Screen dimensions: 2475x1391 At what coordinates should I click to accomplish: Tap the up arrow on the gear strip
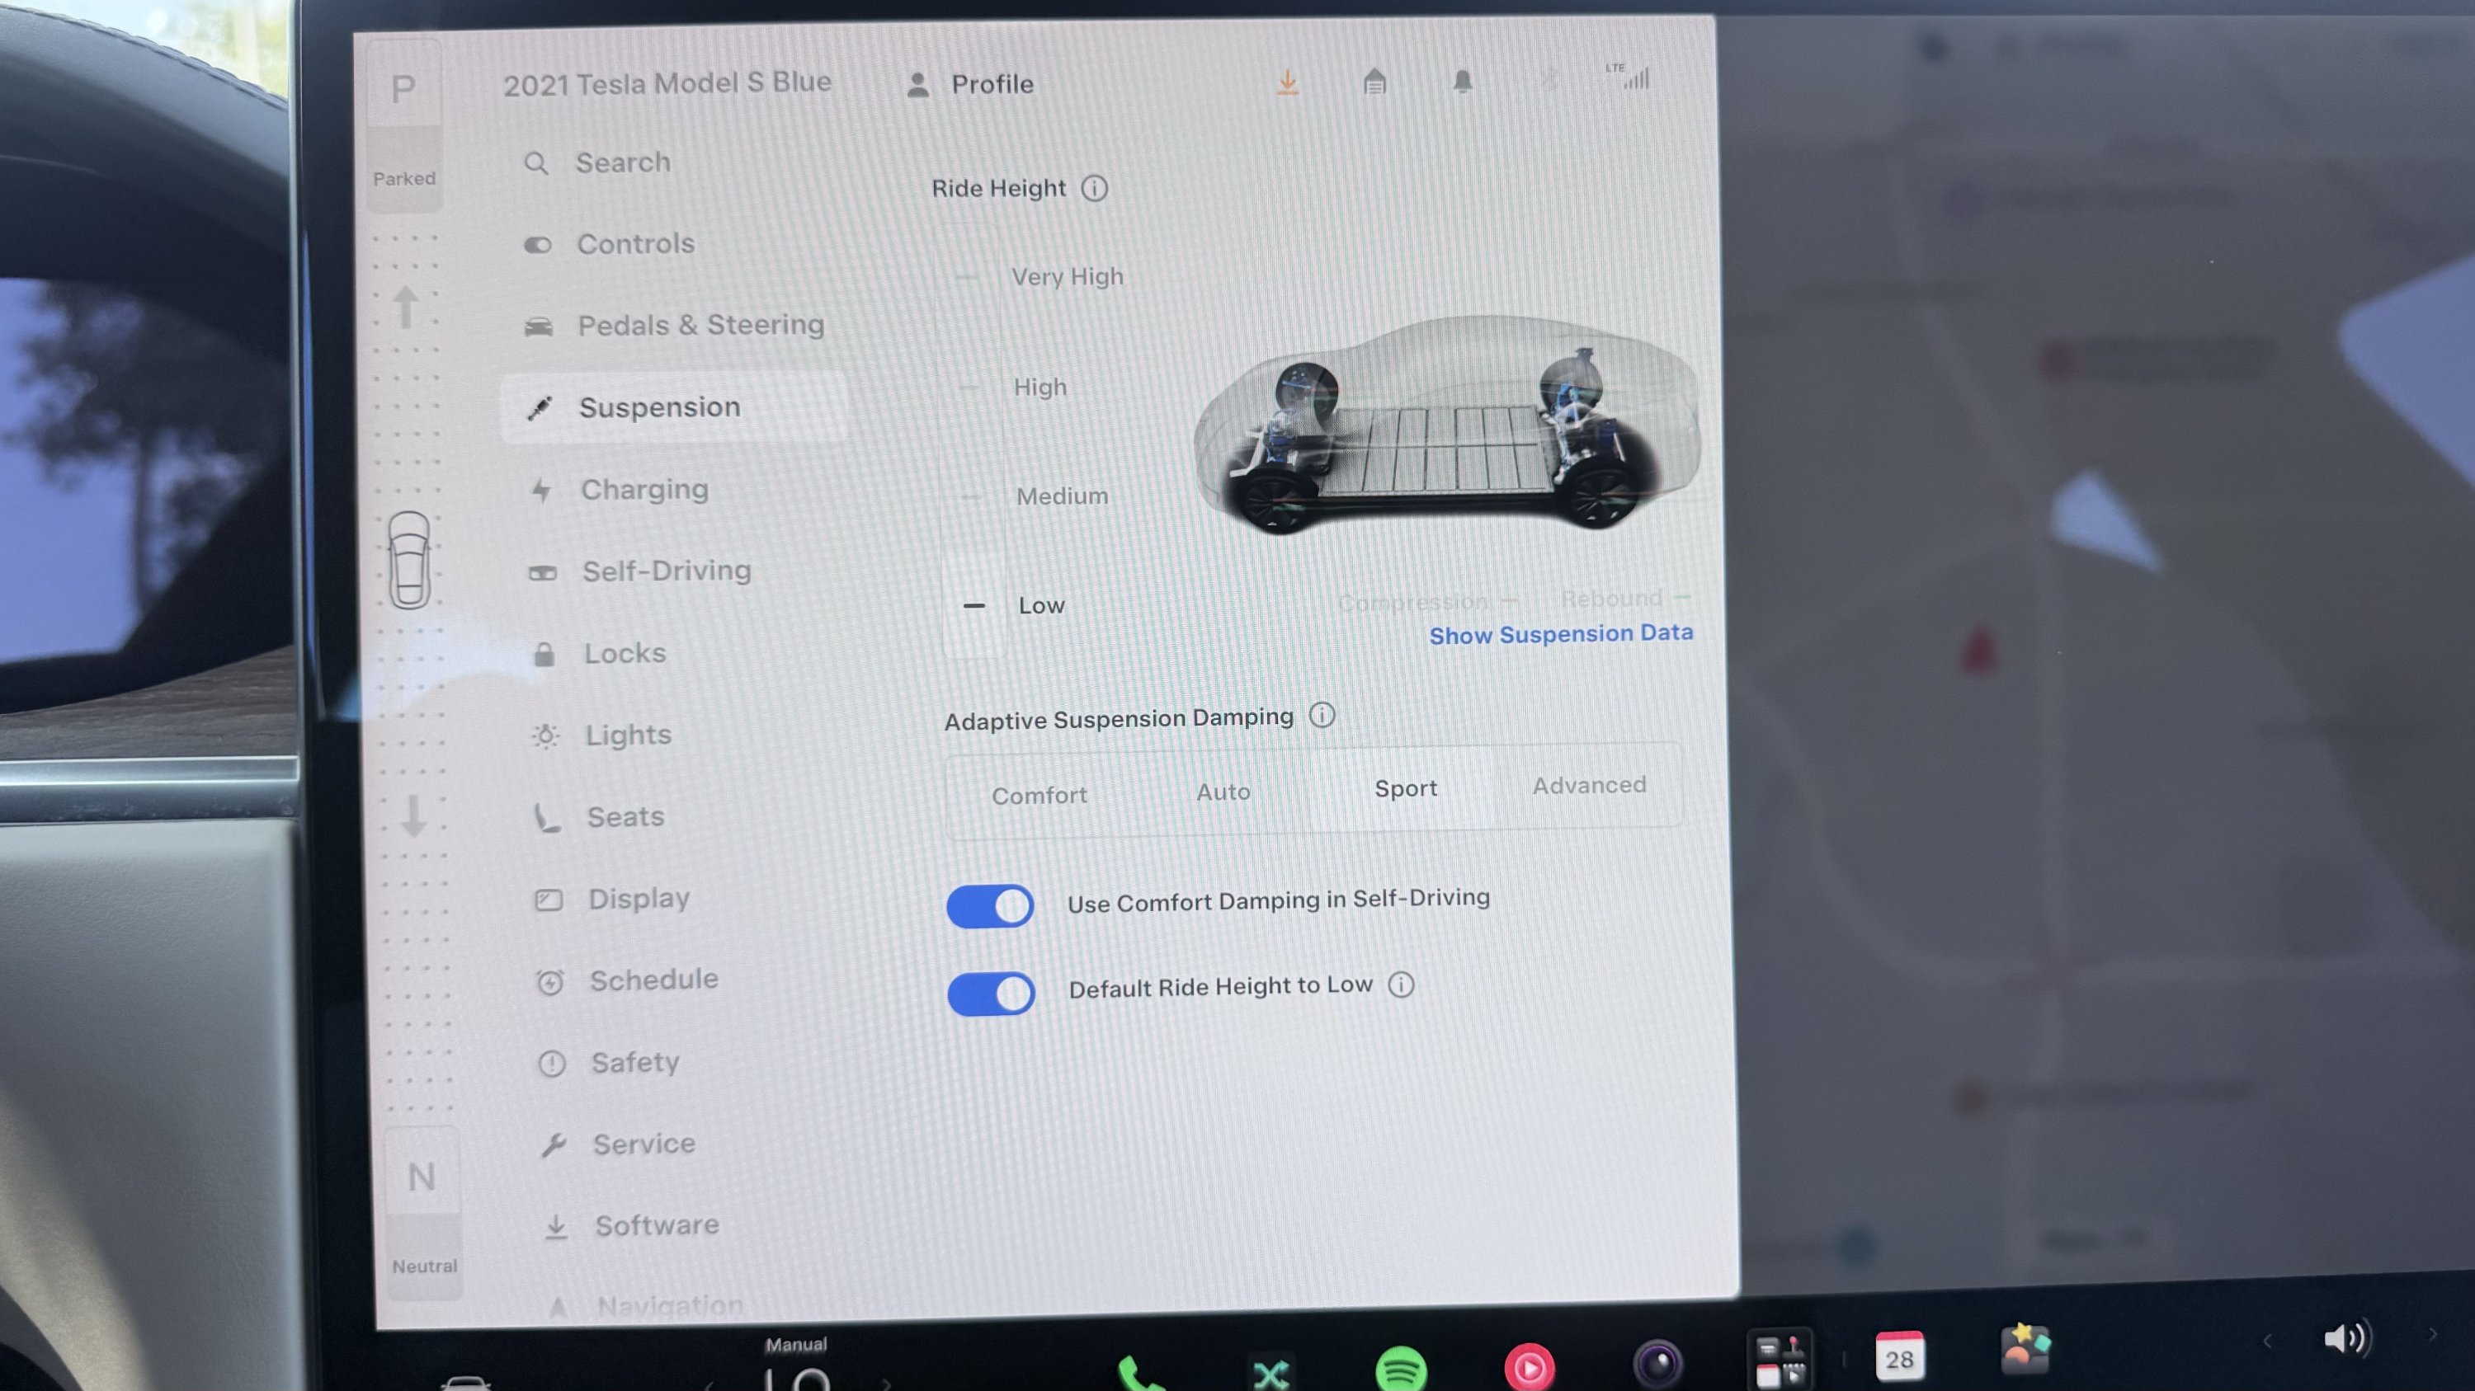(x=407, y=308)
